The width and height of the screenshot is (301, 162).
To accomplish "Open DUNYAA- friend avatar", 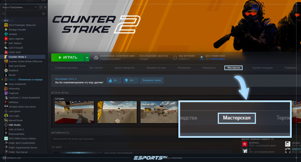I will 245,144.
